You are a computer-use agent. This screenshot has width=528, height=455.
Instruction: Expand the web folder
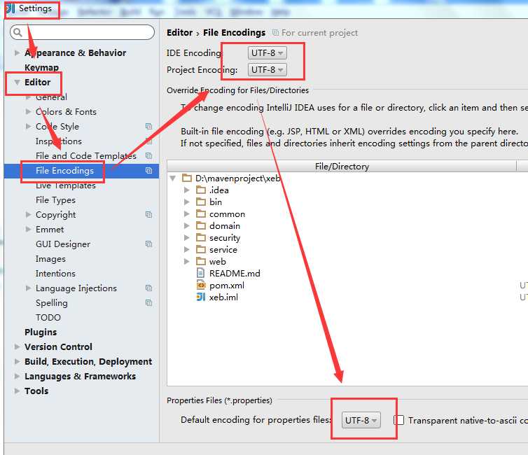point(186,262)
